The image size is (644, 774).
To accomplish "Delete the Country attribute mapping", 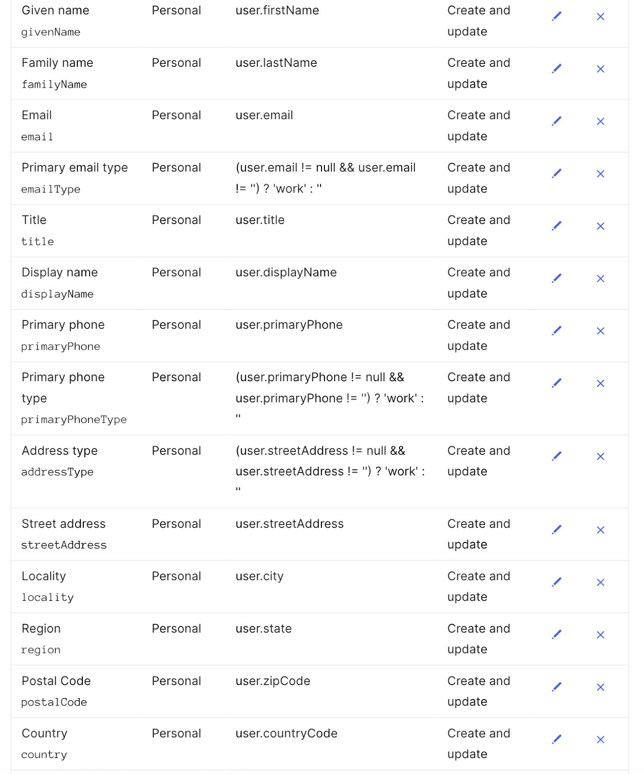I will (600, 740).
